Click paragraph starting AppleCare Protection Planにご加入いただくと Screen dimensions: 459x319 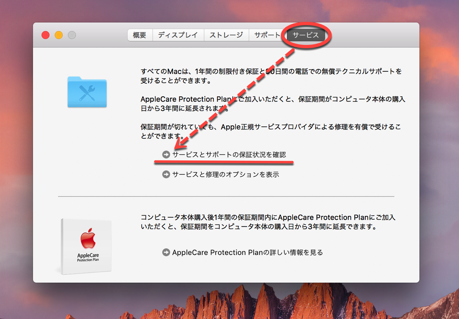(273, 104)
